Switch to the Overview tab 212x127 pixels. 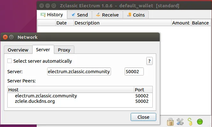pos(18,50)
